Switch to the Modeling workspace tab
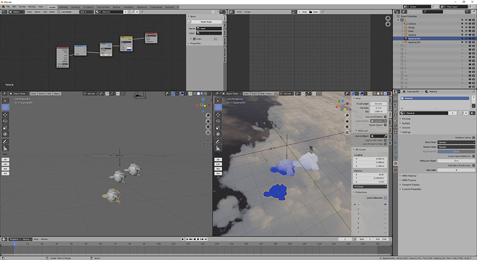This screenshot has height=260, width=477. (64, 7)
